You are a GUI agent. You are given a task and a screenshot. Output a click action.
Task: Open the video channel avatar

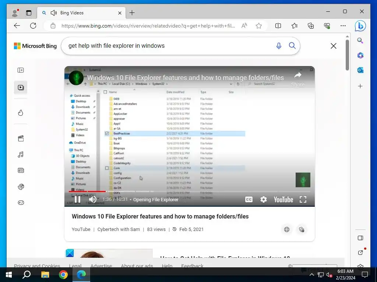76,78
